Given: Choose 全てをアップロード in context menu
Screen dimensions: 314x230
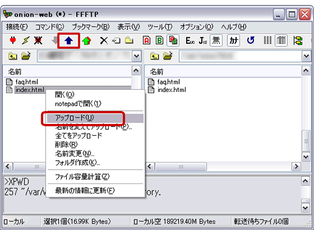Looking at the screenshot, I should tap(95, 136).
